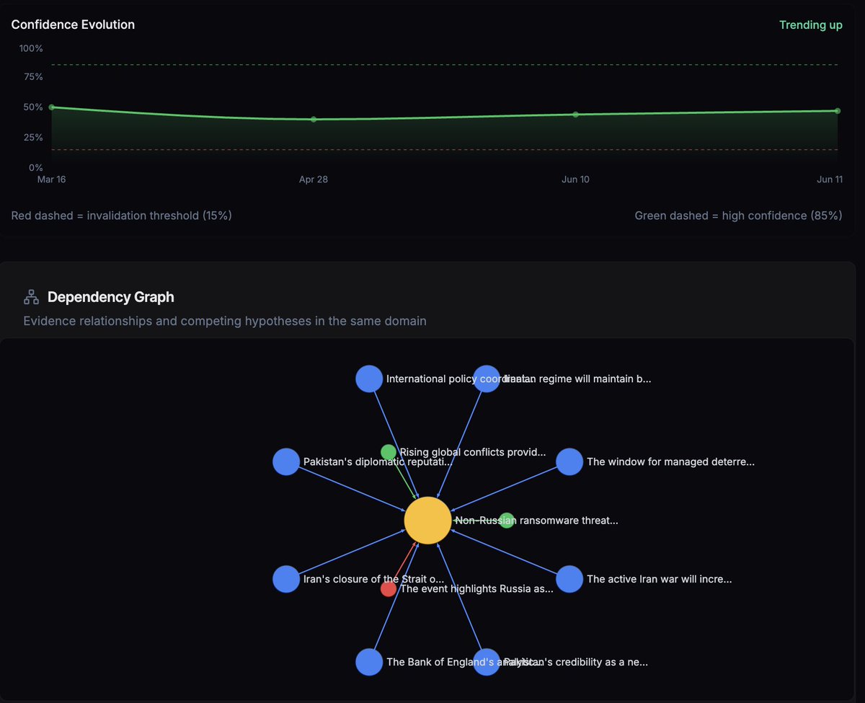
Task: Click the Dependency Graph hierarchy icon
Action: [31, 296]
